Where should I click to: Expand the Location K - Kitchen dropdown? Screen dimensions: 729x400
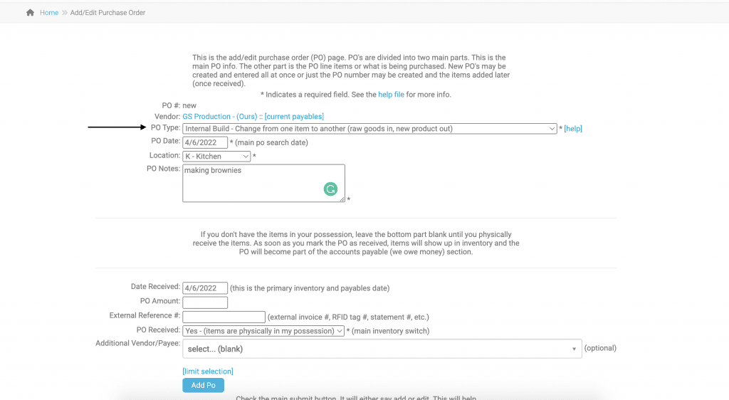tap(216, 157)
